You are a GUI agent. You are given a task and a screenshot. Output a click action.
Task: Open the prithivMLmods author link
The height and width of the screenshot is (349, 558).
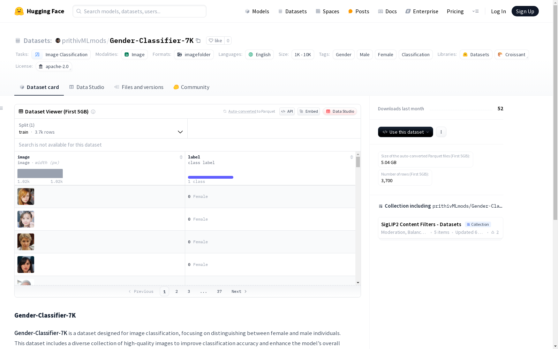pos(84,40)
